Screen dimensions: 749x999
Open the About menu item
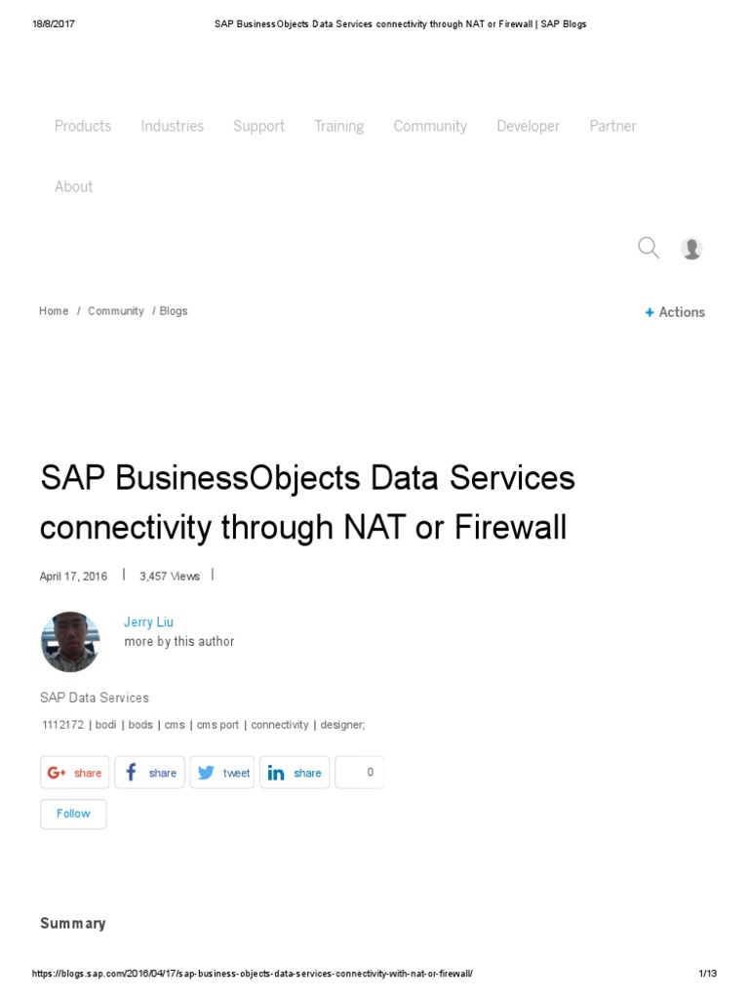click(x=74, y=186)
